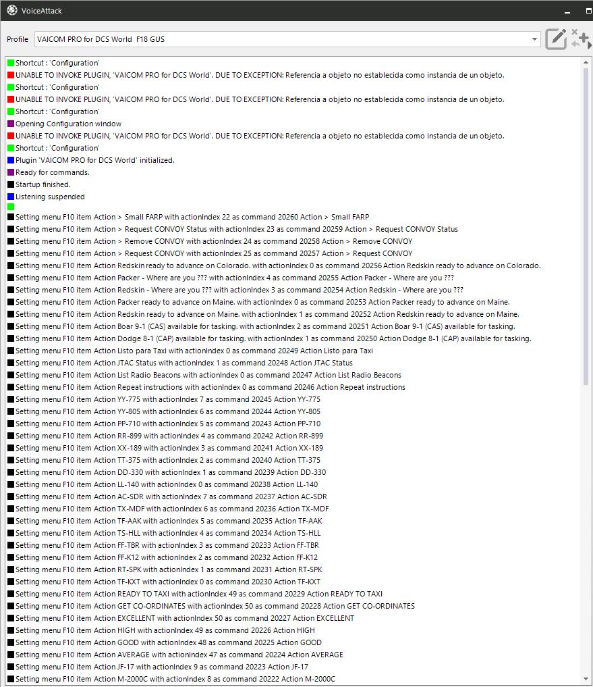The width and height of the screenshot is (593, 687).
Task: Select the 'Boar 9-1 (CAS) available for tasking' line
Action: [x=261, y=326]
